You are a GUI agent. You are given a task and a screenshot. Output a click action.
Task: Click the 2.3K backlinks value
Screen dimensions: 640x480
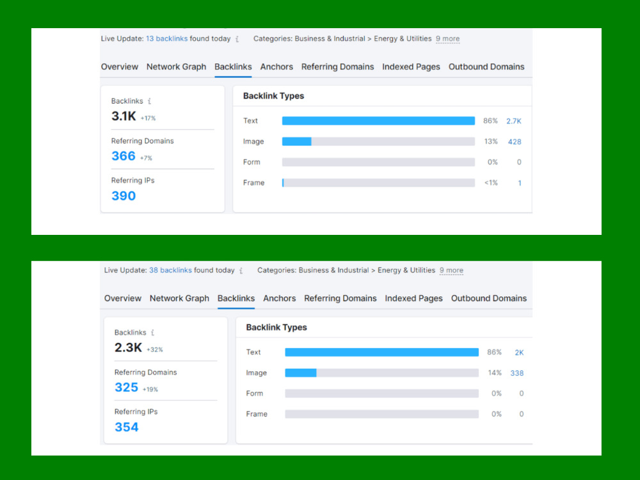coord(128,348)
